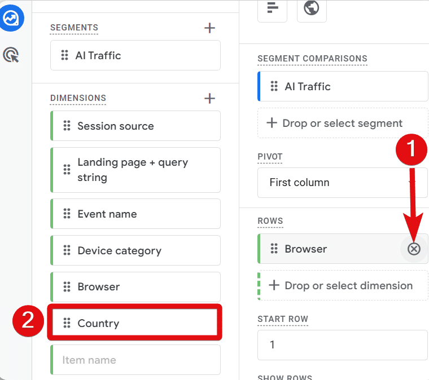The width and height of the screenshot is (429, 380).
Task: Click drag handle of Landing page + query string
Action: (67, 169)
